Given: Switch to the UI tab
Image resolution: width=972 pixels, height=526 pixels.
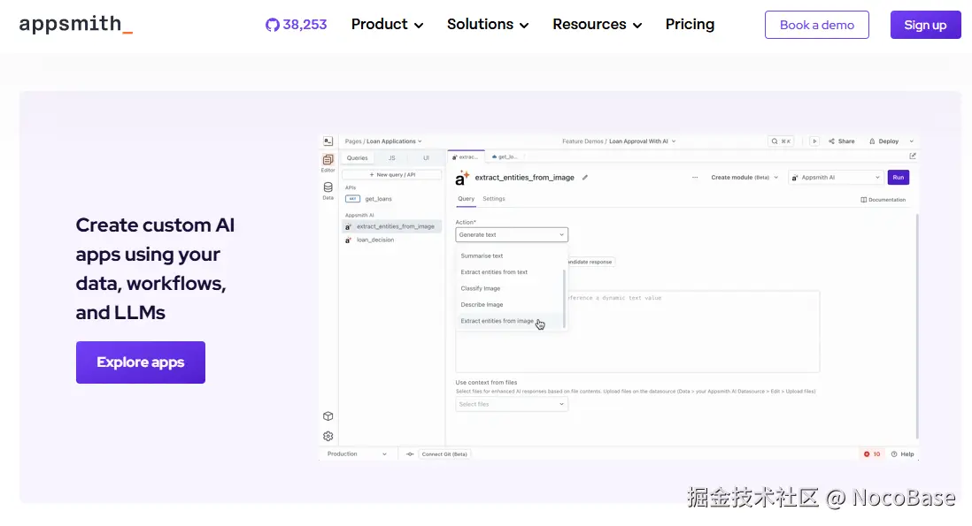Looking at the screenshot, I should 426,157.
